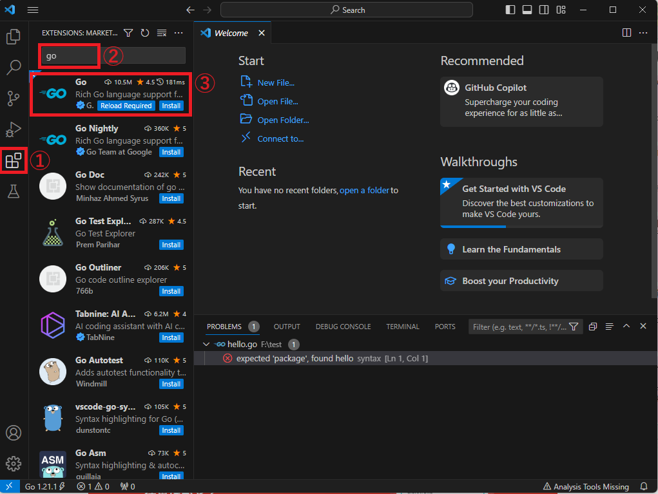This screenshot has width=658, height=494.
Task: Clear extensions search results
Action: [x=162, y=33]
